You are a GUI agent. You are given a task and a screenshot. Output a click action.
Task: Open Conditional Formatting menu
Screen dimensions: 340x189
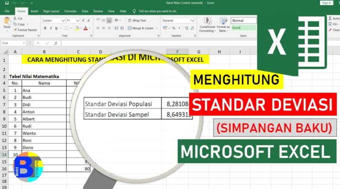click(x=207, y=25)
